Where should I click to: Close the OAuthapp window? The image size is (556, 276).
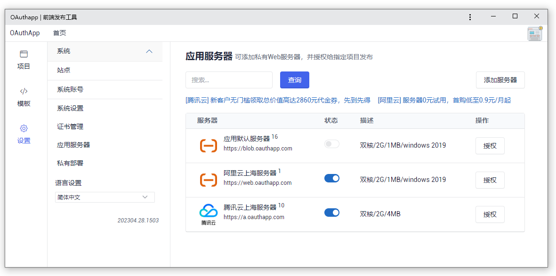coord(537,16)
